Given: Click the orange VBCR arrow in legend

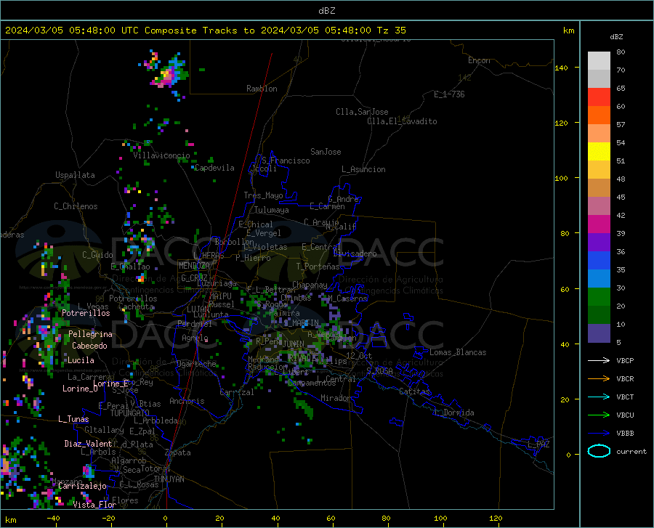Looking at the screenshot, I should pos(599,378).
